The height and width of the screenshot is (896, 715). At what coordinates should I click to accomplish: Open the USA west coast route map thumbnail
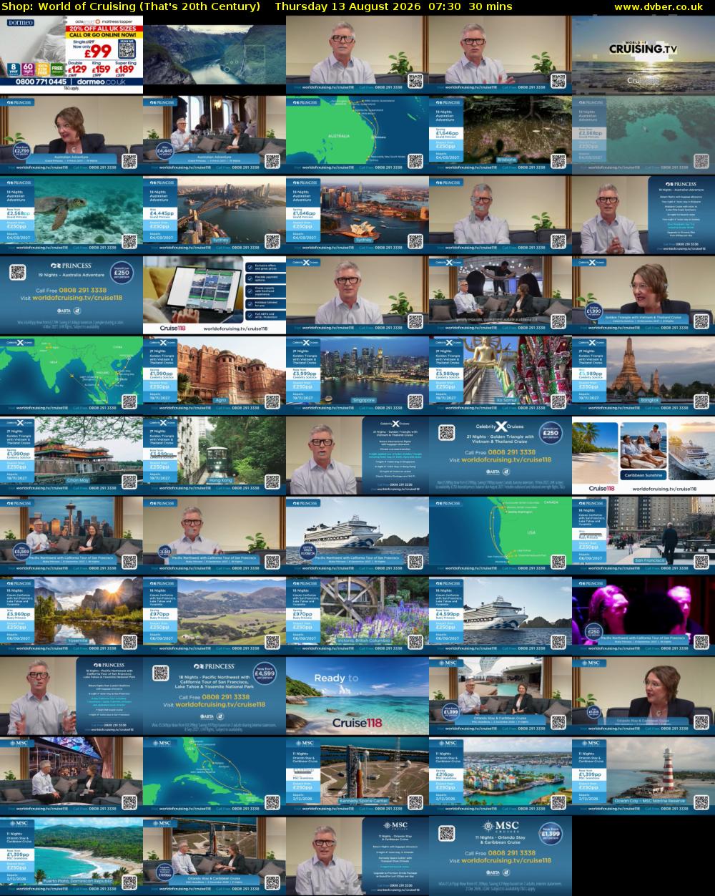pyautogui.click(x=500, y=535)
